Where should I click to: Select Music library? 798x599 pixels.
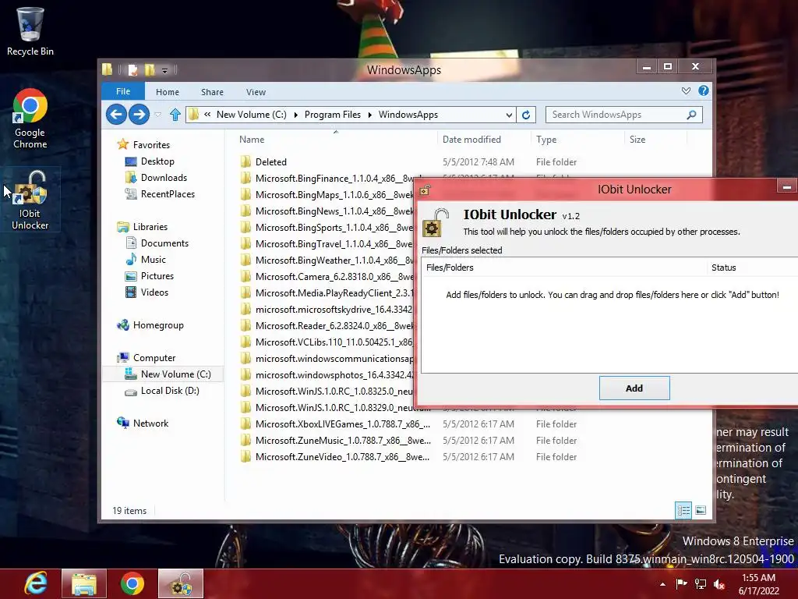pos(154,259)
